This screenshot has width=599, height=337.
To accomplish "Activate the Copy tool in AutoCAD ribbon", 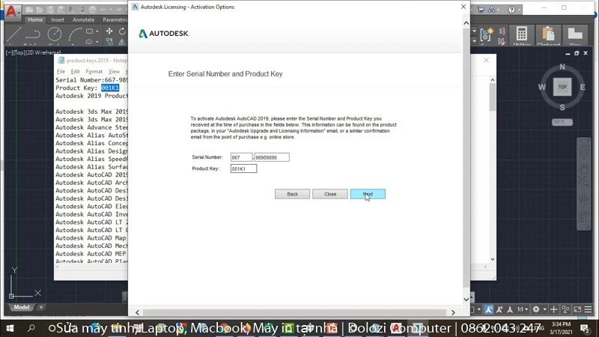I will click(x=109, y=42).
